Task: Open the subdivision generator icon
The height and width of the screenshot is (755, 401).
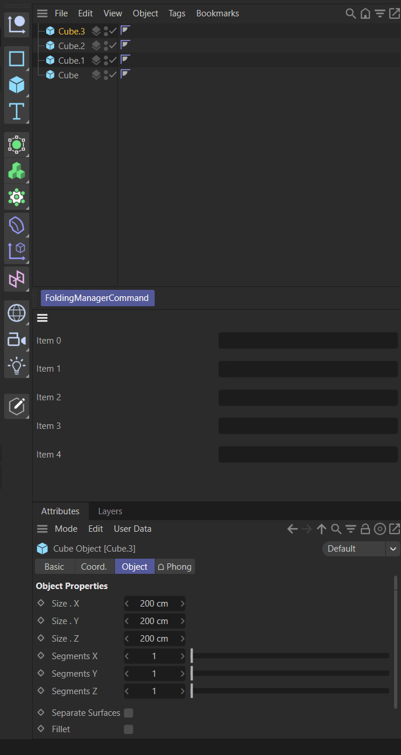Action: [x=16, y=144]
